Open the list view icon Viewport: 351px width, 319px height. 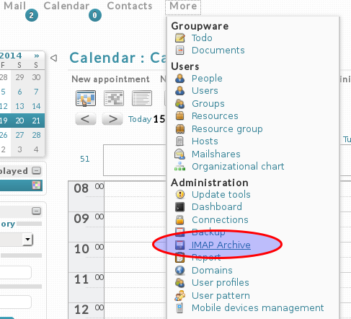point(142,98)
